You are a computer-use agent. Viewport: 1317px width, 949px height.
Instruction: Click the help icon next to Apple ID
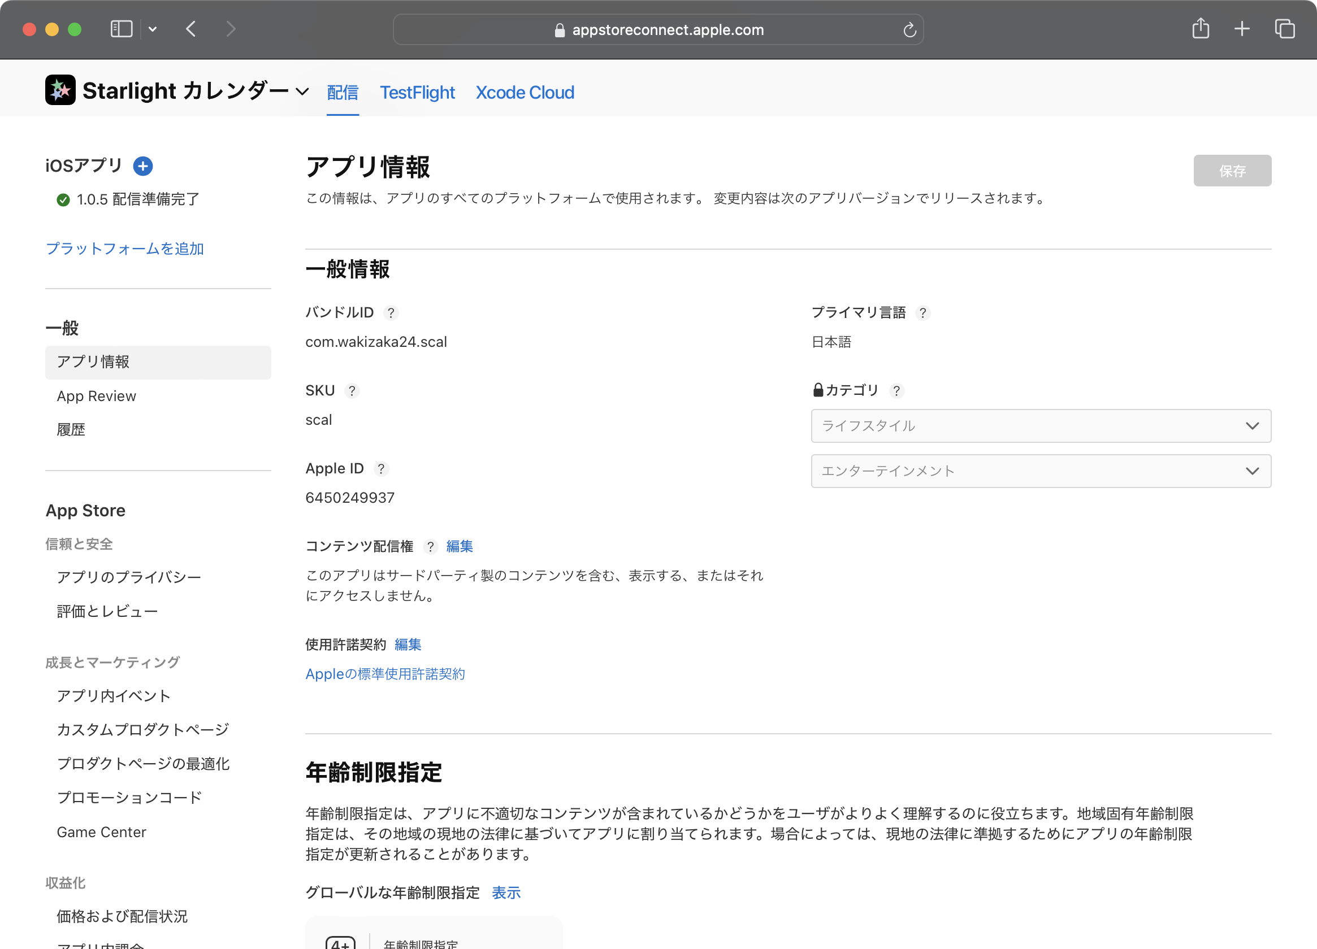point(380,469)
